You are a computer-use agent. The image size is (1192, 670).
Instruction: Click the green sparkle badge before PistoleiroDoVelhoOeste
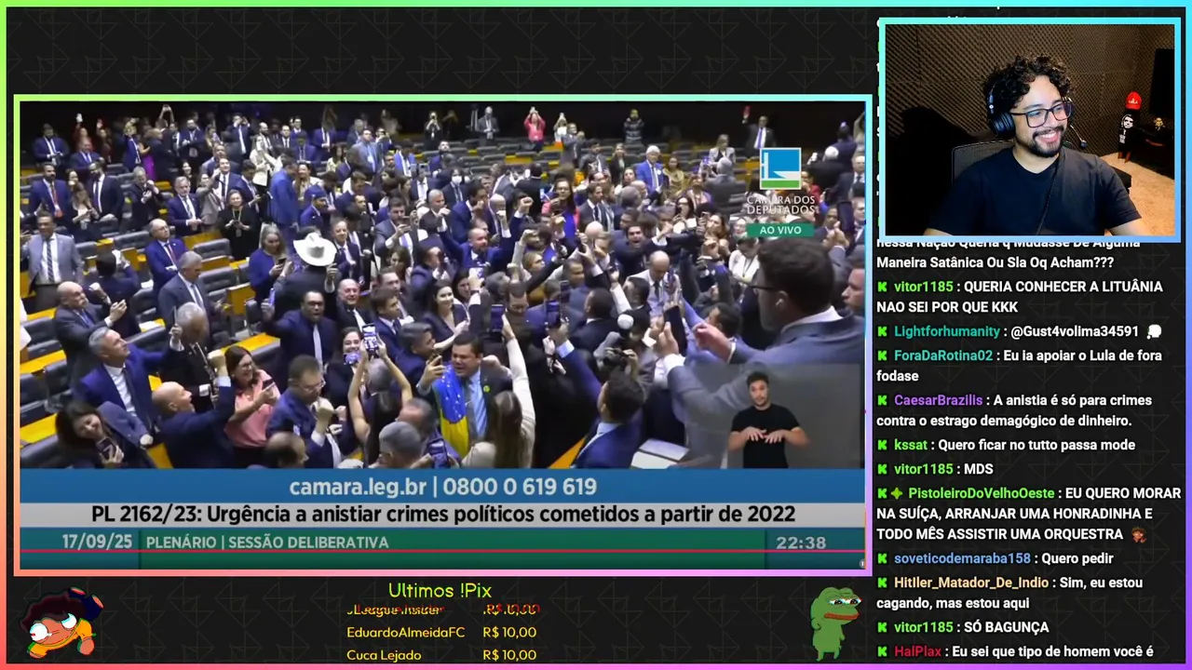click(x=897, y=493)
